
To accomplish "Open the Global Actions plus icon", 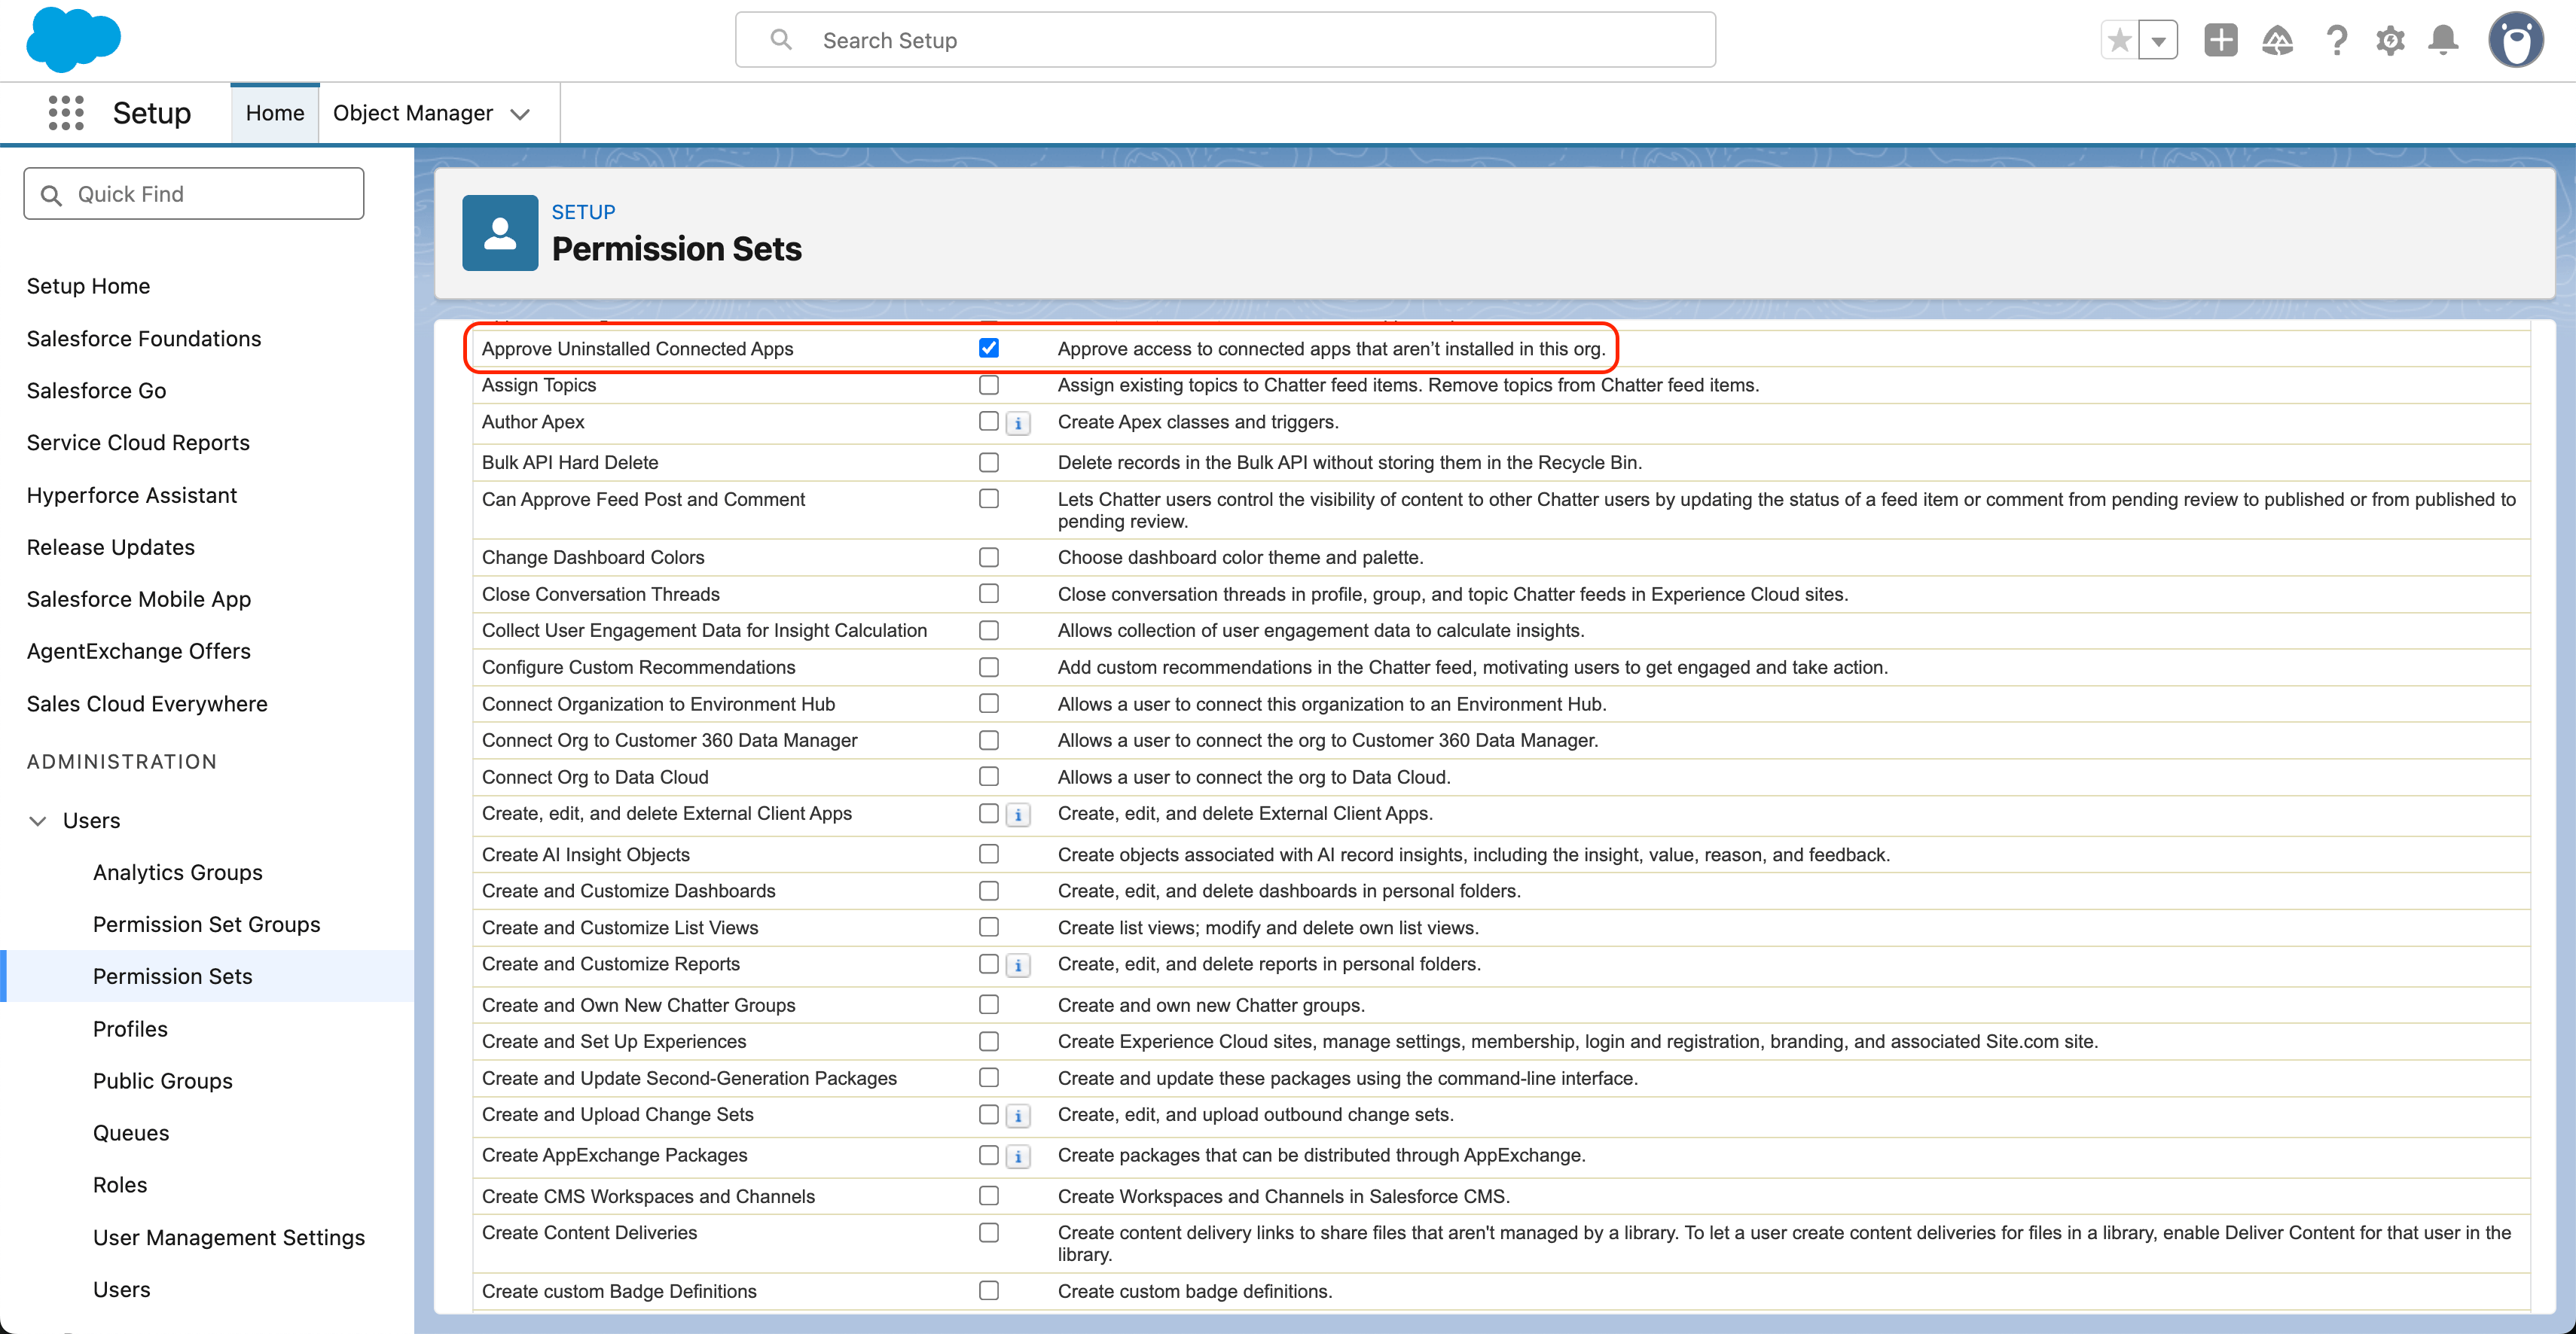I will pos(2220,41).
